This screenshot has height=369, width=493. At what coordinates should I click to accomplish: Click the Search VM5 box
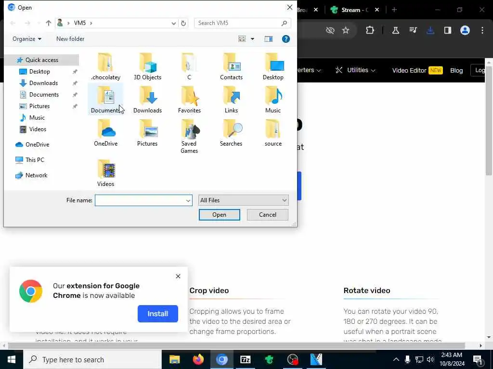[x=242, y=23]
